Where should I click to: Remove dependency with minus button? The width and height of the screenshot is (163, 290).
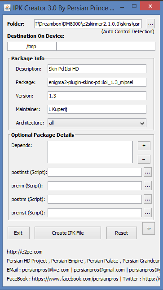144,159
